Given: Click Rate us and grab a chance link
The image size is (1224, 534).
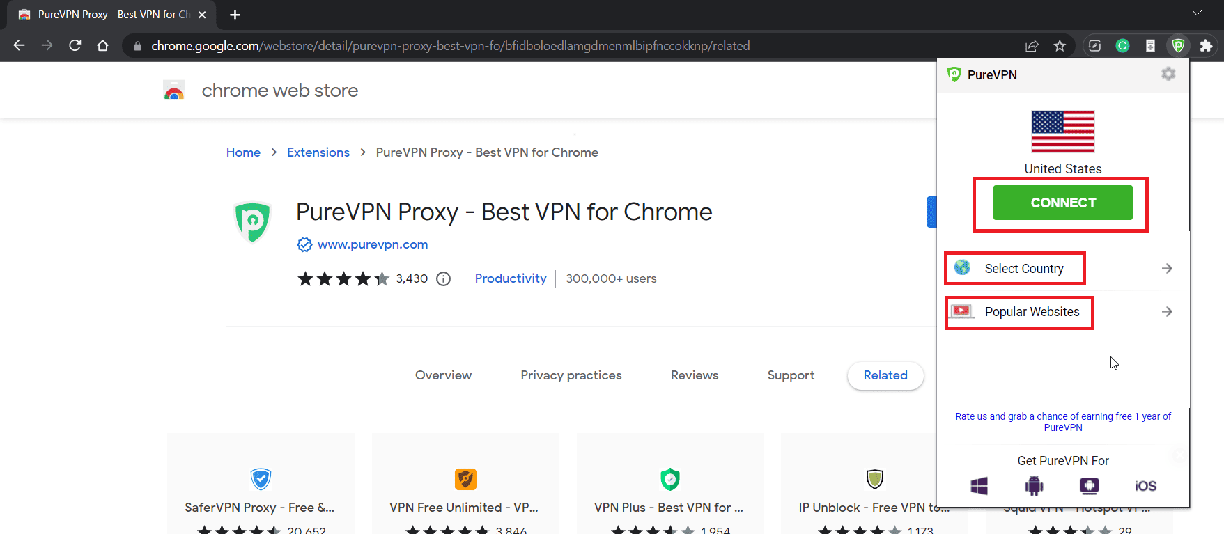Looking at the screenshot, I should 1063,422.
